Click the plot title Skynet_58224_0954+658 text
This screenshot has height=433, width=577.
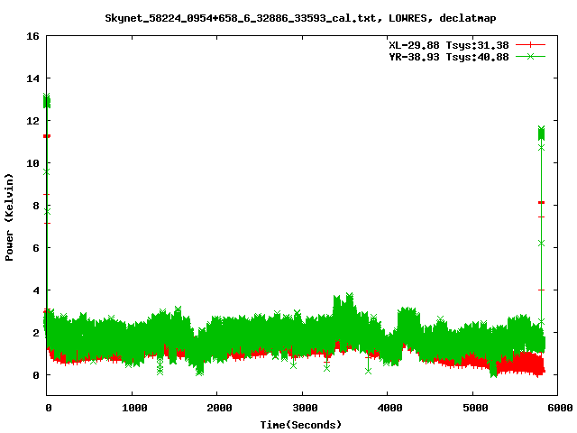[x=300, y=18]
